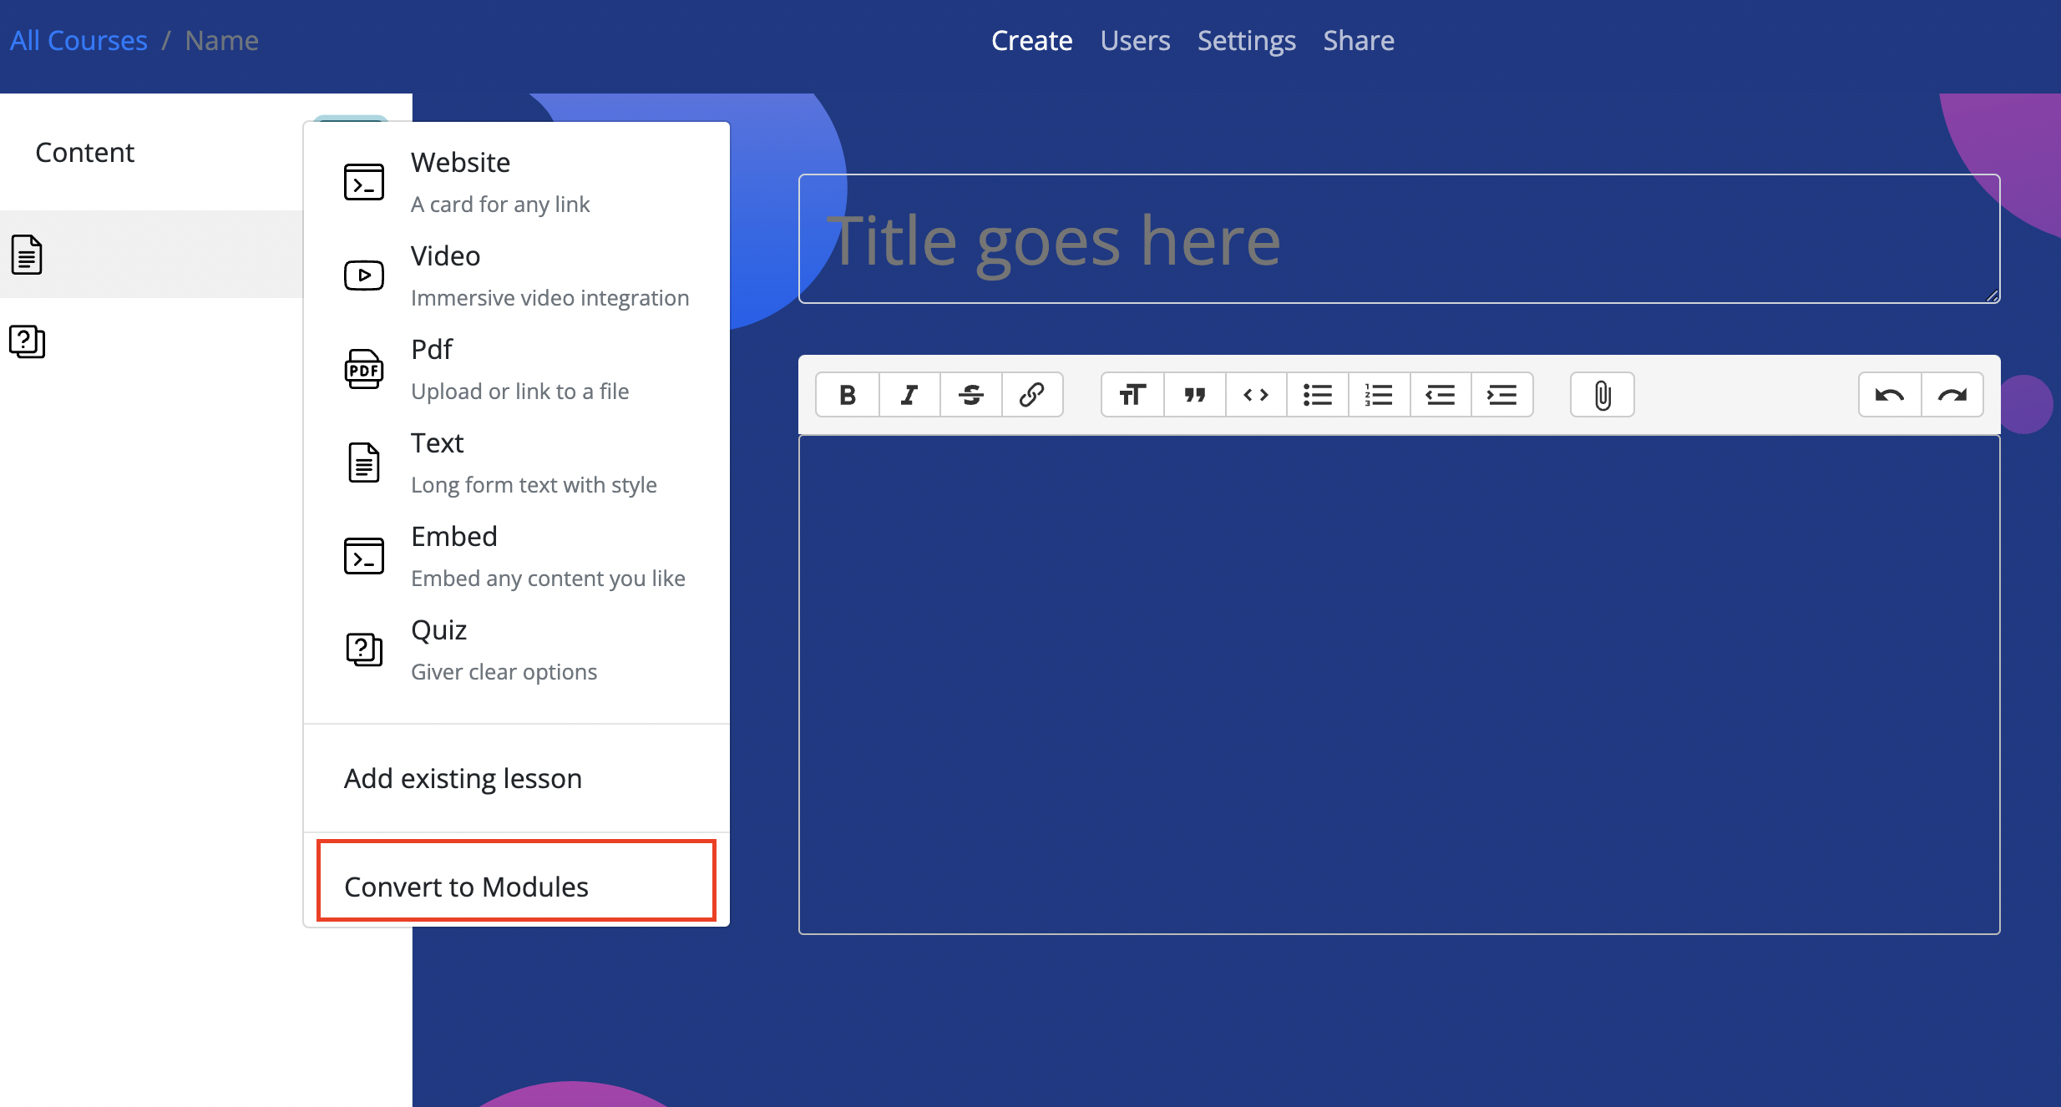Toggle heading text size
The height and width of the screenshot is (1107, 2061).
1132,395
